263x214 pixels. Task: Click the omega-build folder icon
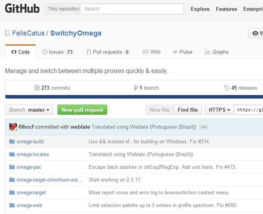point(12,142)
